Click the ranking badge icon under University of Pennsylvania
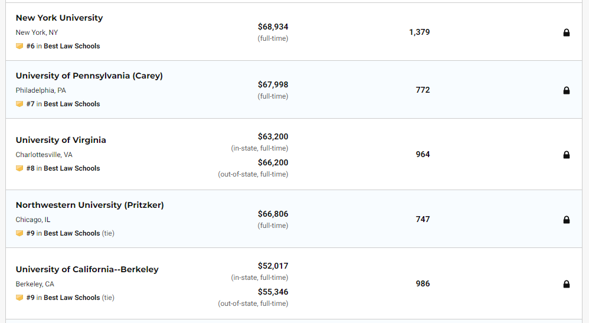The width and height of the screenshot is (589, 323). (19, 104)
